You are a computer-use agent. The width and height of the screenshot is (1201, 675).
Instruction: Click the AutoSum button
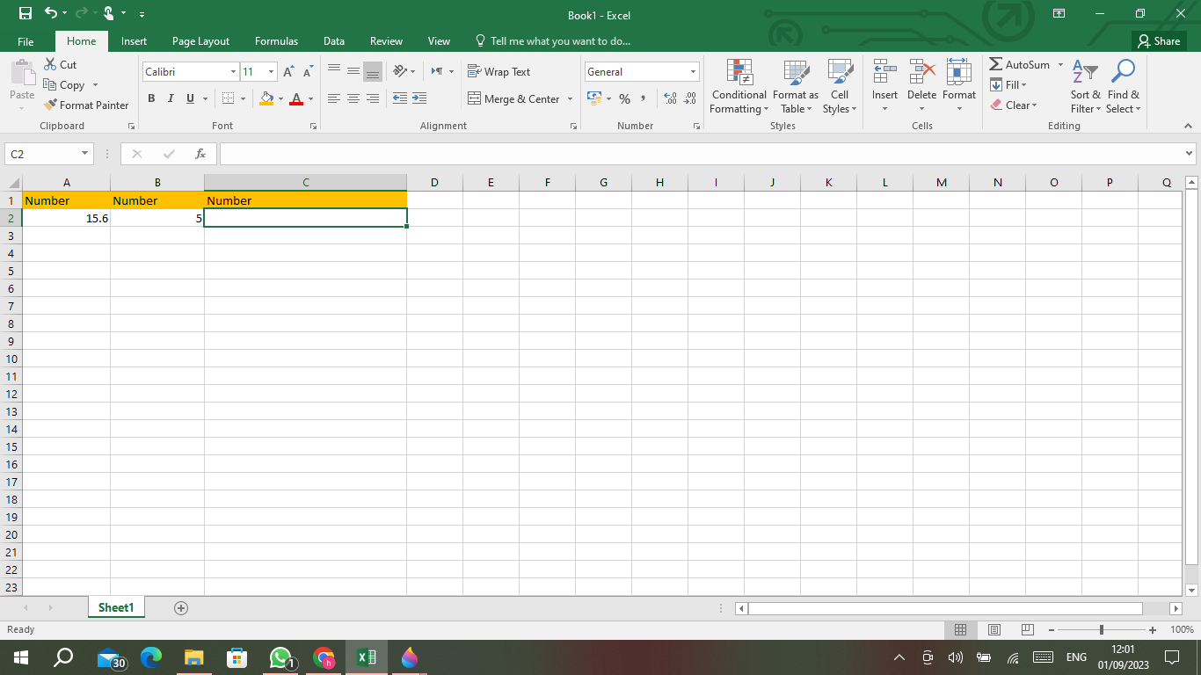1023,64
